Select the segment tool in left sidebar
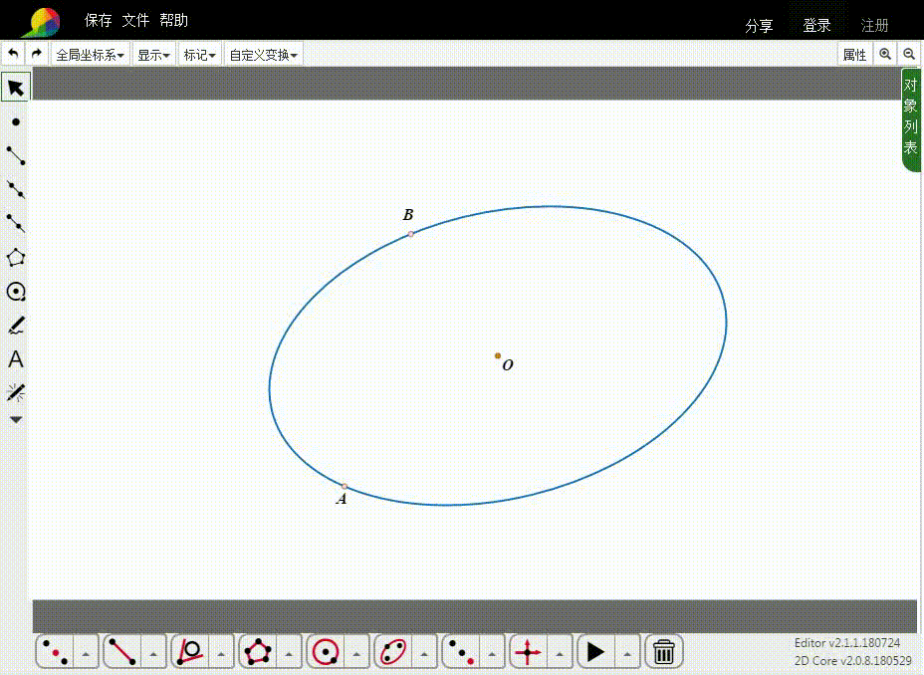This screenshot has width=924, height=675. click(x=16, y=155)
